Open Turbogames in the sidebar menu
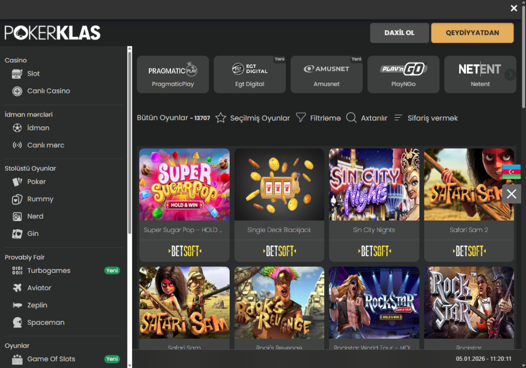Viewport: 526px width, 368px height. [x=49, y=271]
